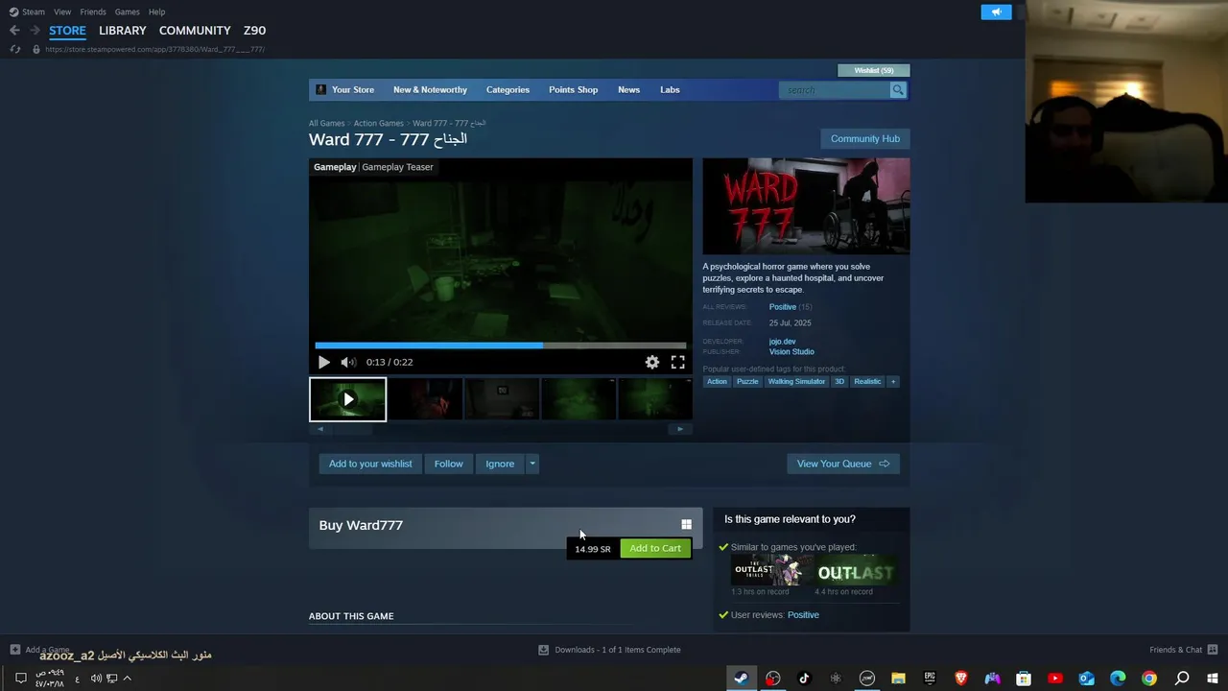Screen dimensions: 1228x691
Task: Click the announcements megaphone icon
Action: pos(996,12)
